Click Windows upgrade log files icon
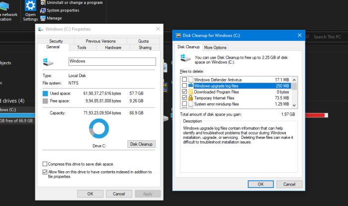The height and width of the screenshot is (206, 348). 191,86
